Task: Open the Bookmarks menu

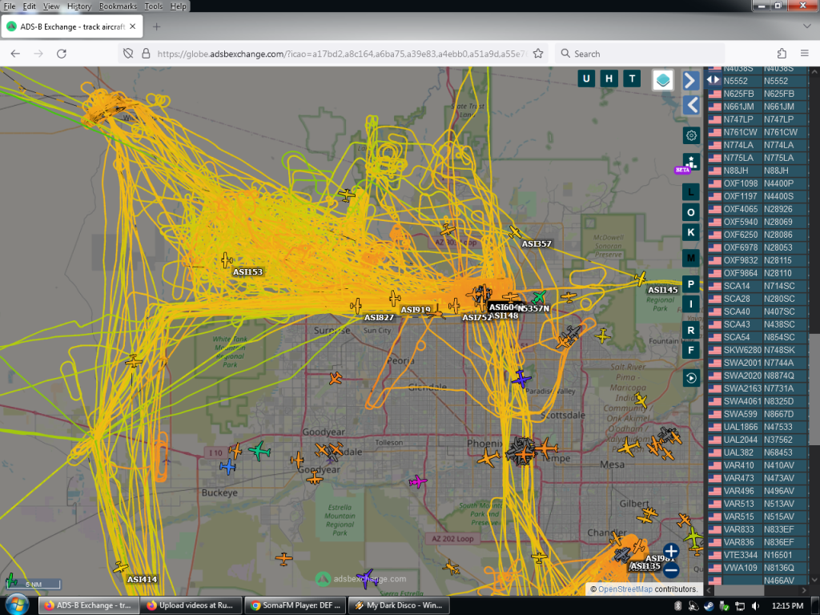Action: (118, 6)
